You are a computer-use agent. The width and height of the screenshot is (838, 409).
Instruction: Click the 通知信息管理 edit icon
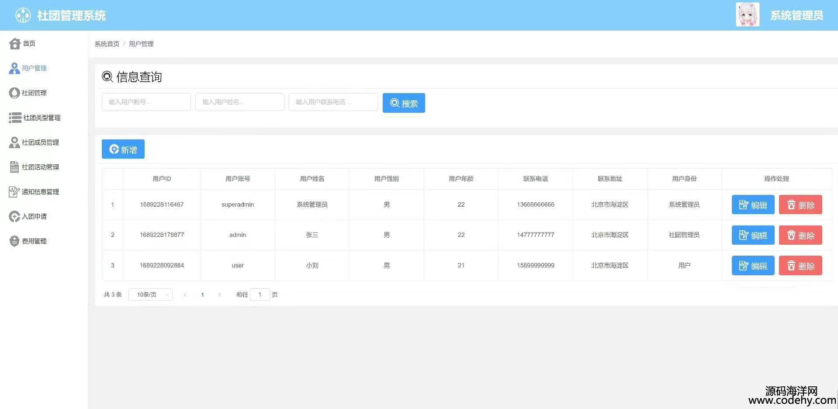pyautogui.click(x=14, y=192)
